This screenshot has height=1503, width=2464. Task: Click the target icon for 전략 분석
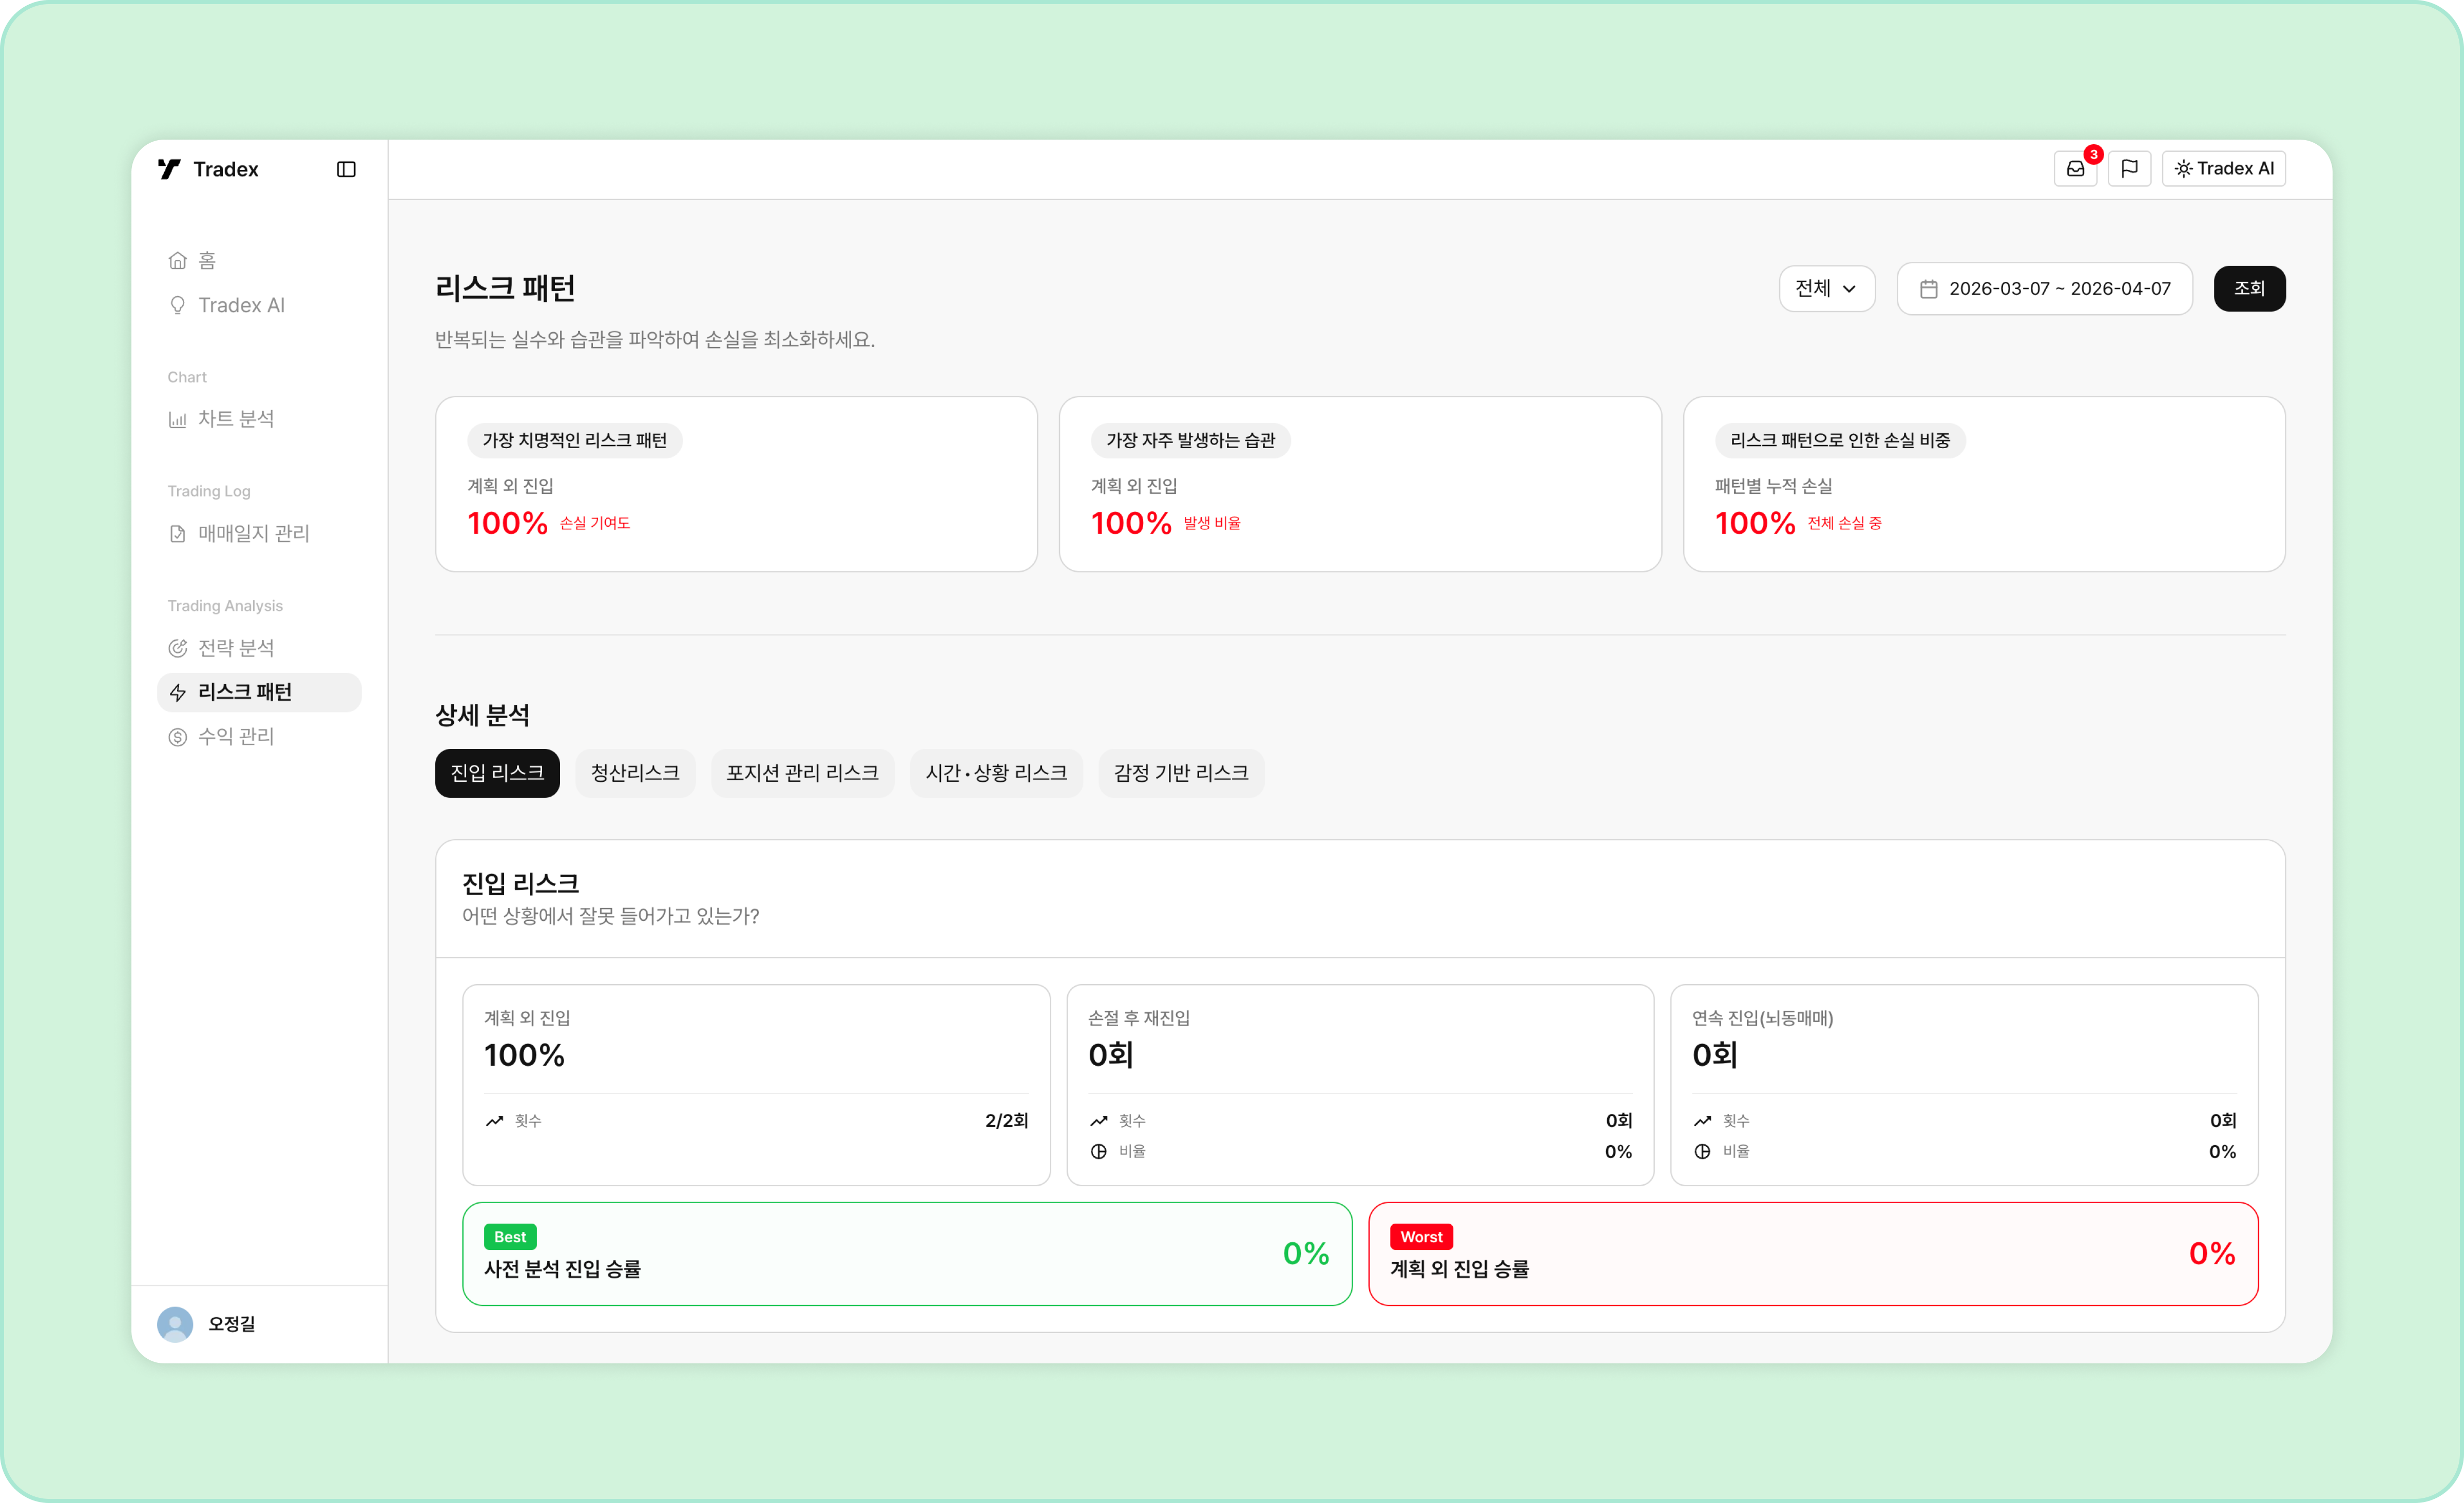pos(178,648)
